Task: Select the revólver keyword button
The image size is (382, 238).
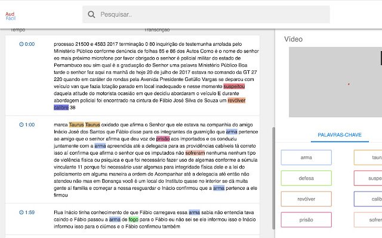Action: pyautogui.click(x=306, y=199)
